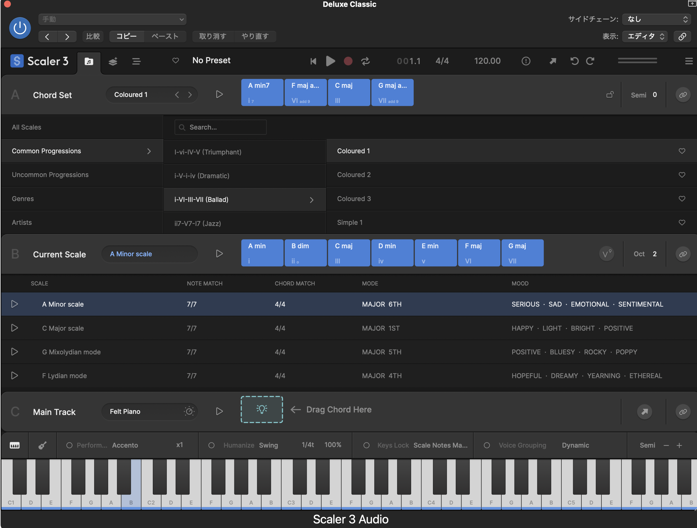Click the Chord Set link chain icon

pyautogui.click(x=682, y=95)
